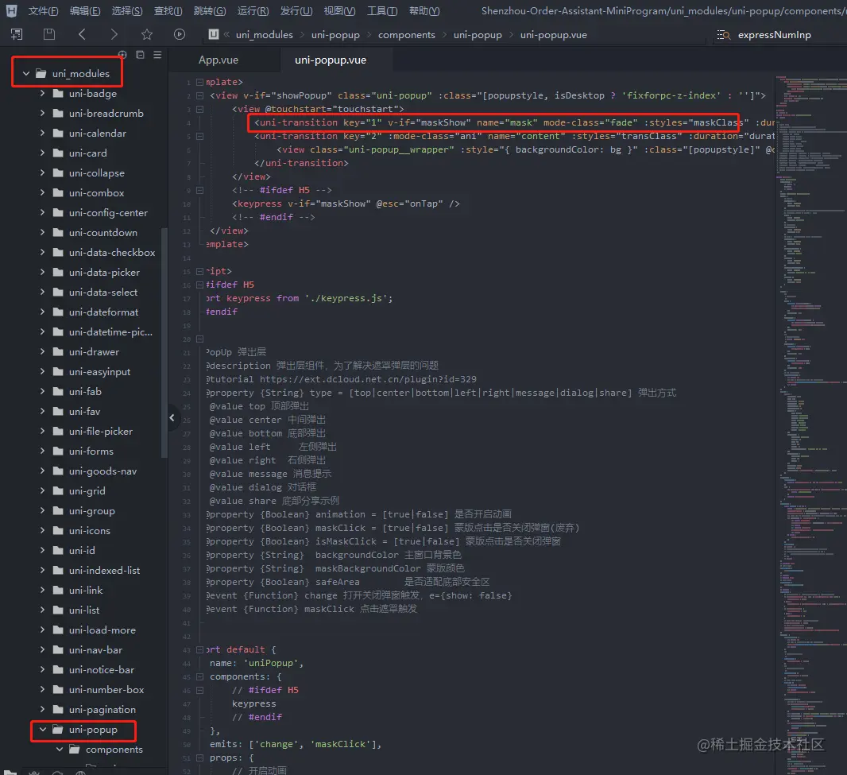The height and width of the screenshot is (775, 847).
Task: Switch to the App.vue tab
Action: pyautogui.click(x=219, y=60)
